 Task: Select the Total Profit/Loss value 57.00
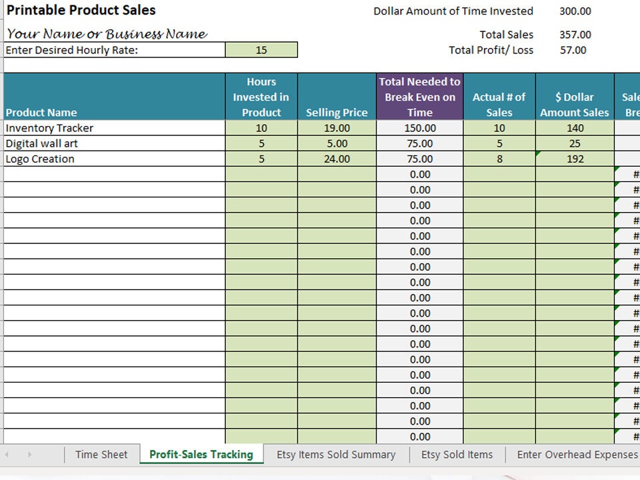pos(571,49)
